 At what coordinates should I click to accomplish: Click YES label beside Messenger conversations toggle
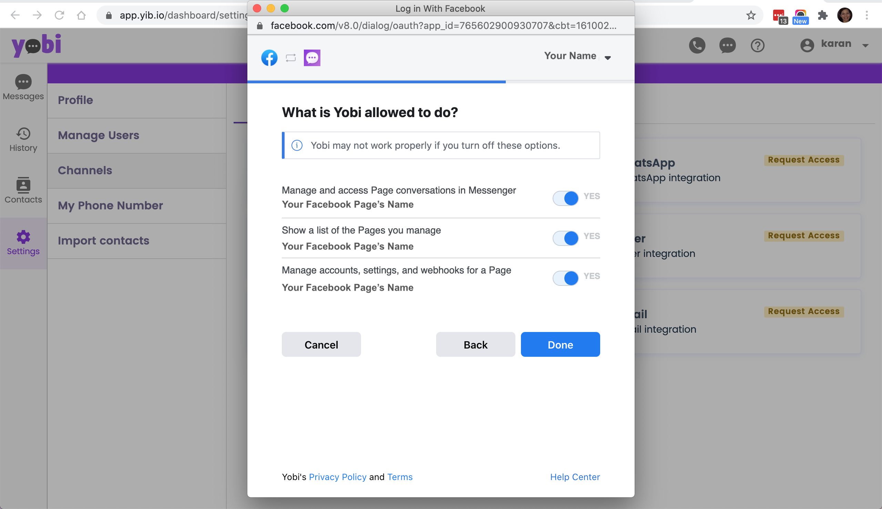[x=592, y=196]
